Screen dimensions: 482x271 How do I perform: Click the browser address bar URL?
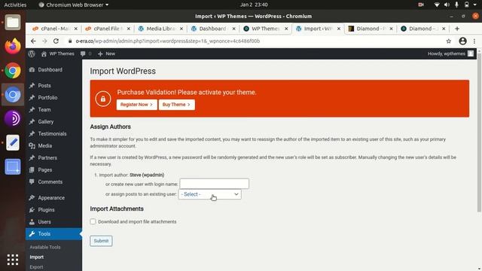pos(168,41)
